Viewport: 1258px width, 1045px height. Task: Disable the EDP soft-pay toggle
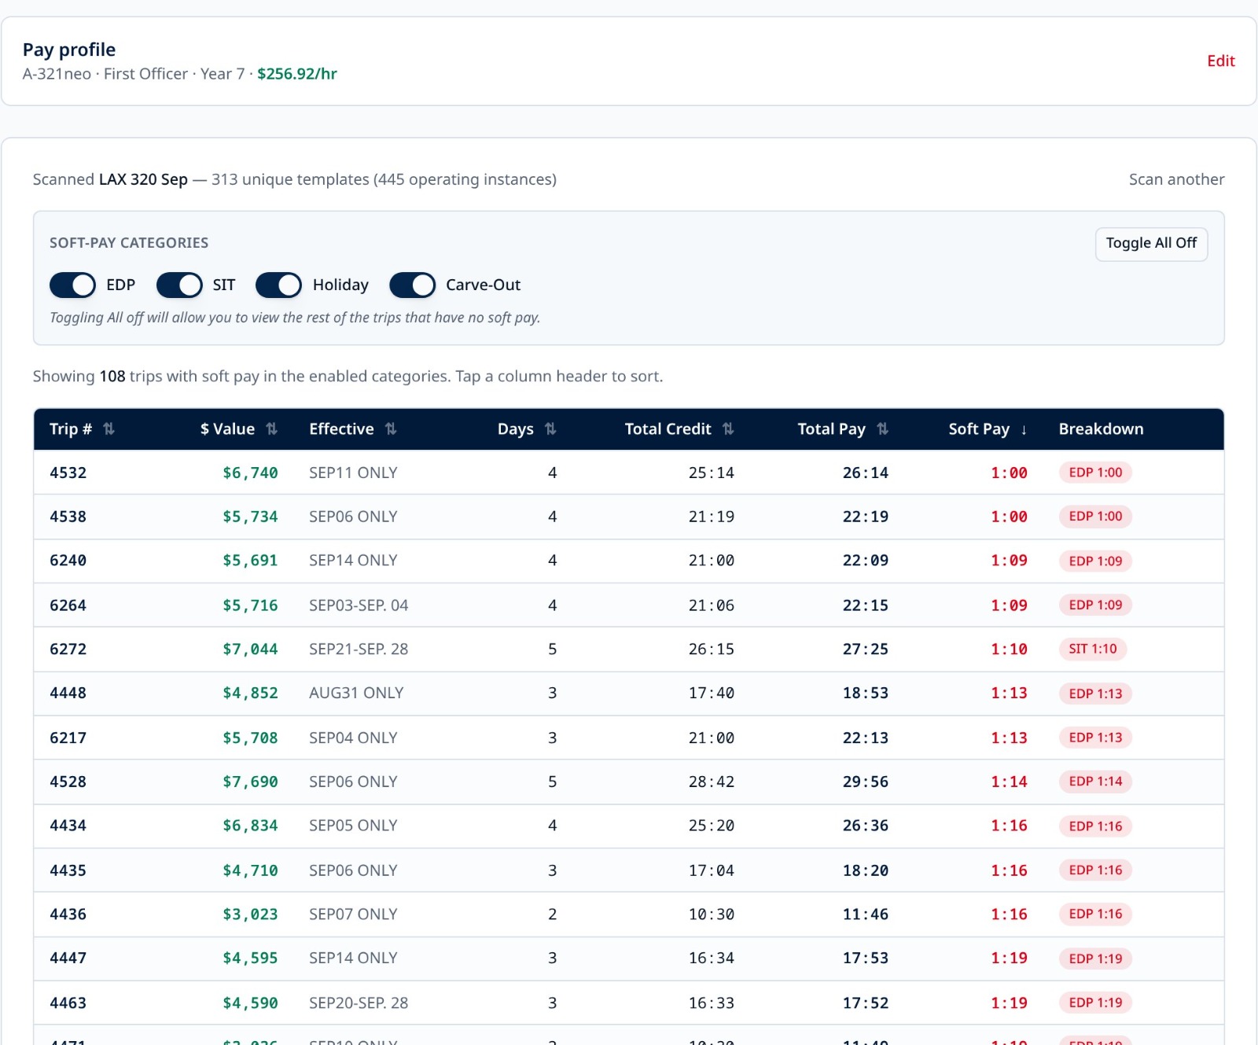(72, 285)
